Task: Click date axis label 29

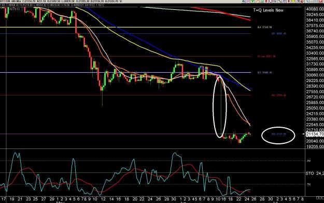Action: (52, 199)
